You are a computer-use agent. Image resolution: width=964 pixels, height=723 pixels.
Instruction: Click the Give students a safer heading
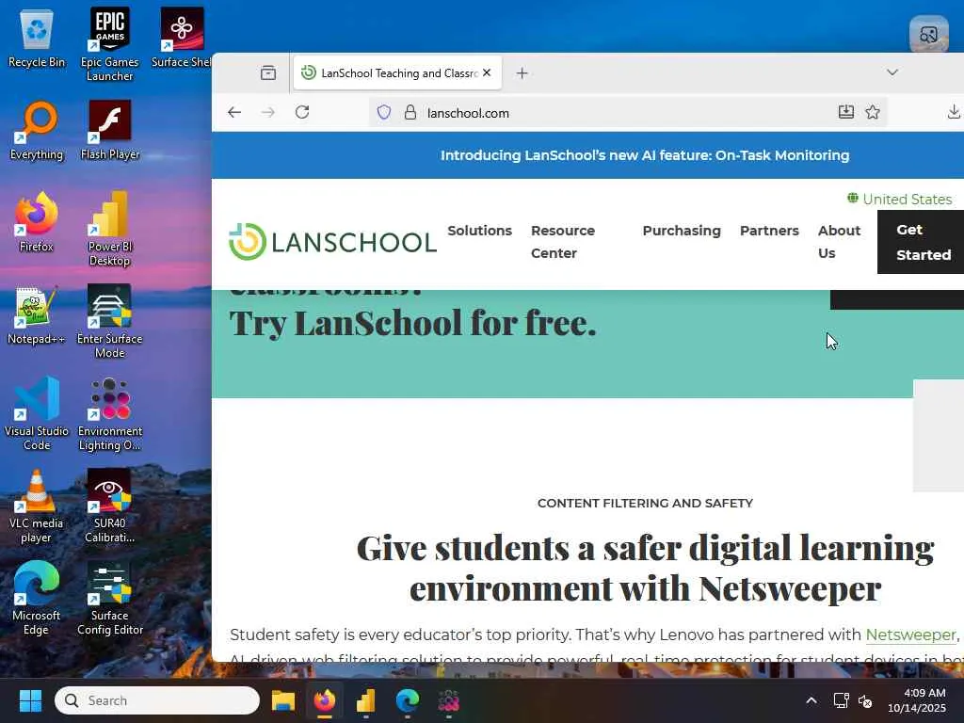645,568
